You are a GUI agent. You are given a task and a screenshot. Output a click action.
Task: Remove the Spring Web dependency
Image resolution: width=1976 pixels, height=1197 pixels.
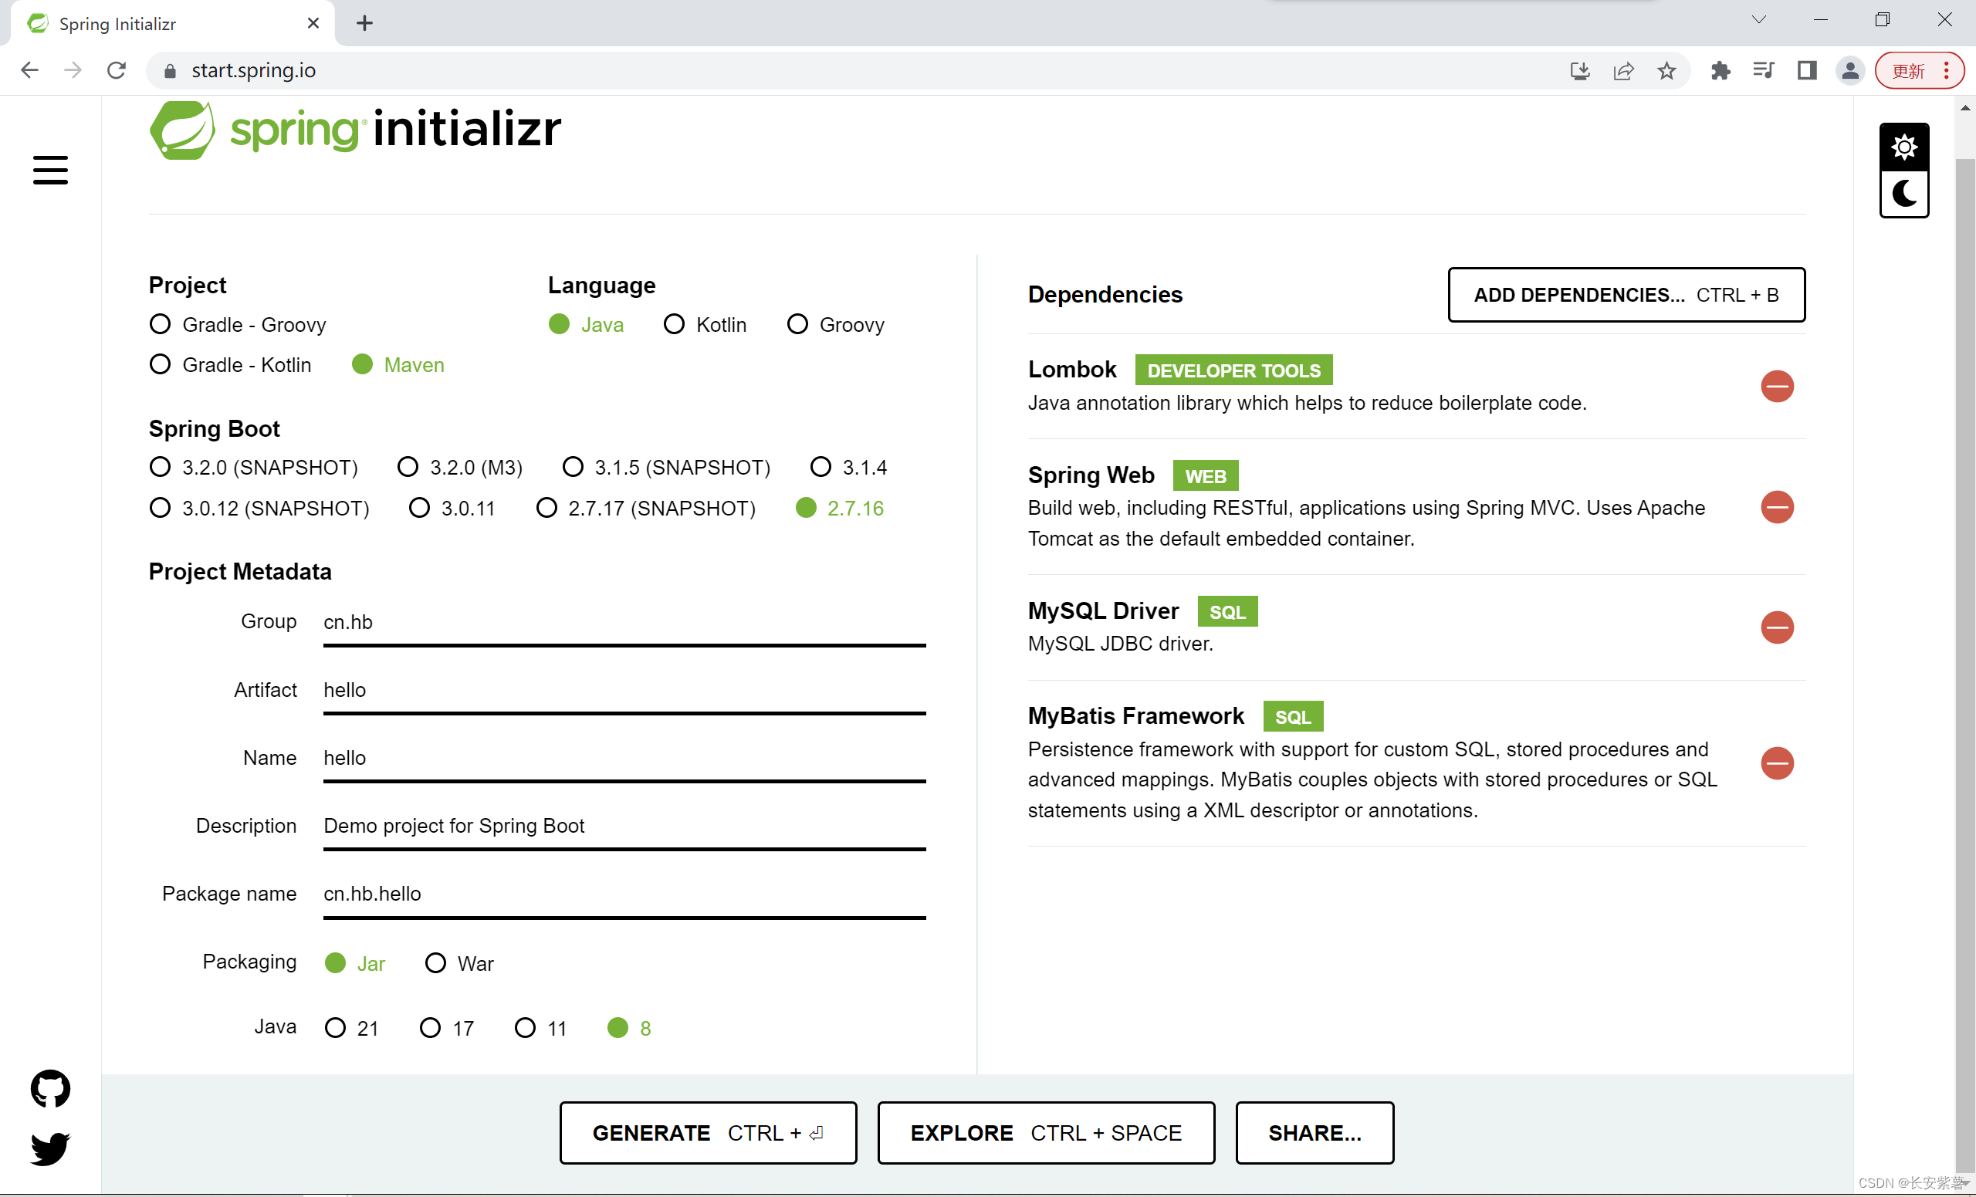coord(1777,507)
